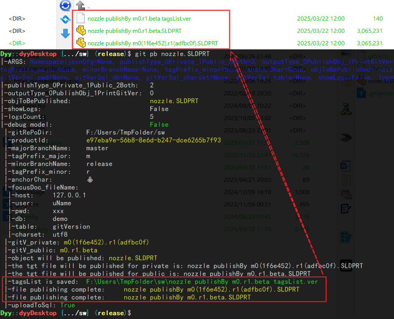Select the yellow SLDPRT part icon for m0.r1.beta

tap(81, 30)
